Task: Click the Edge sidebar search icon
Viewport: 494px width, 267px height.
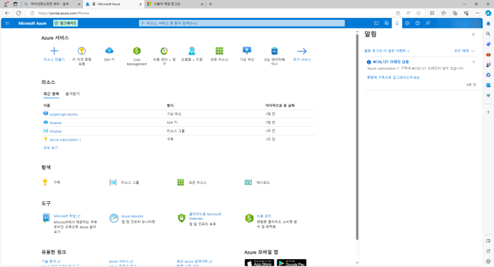Action: (x=488, y=34)
